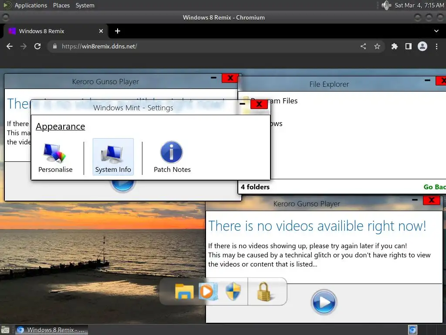Open Chromium's three-dot menu
The height and width of the screenshot is (335, 446).
click(x=436, y=46)
